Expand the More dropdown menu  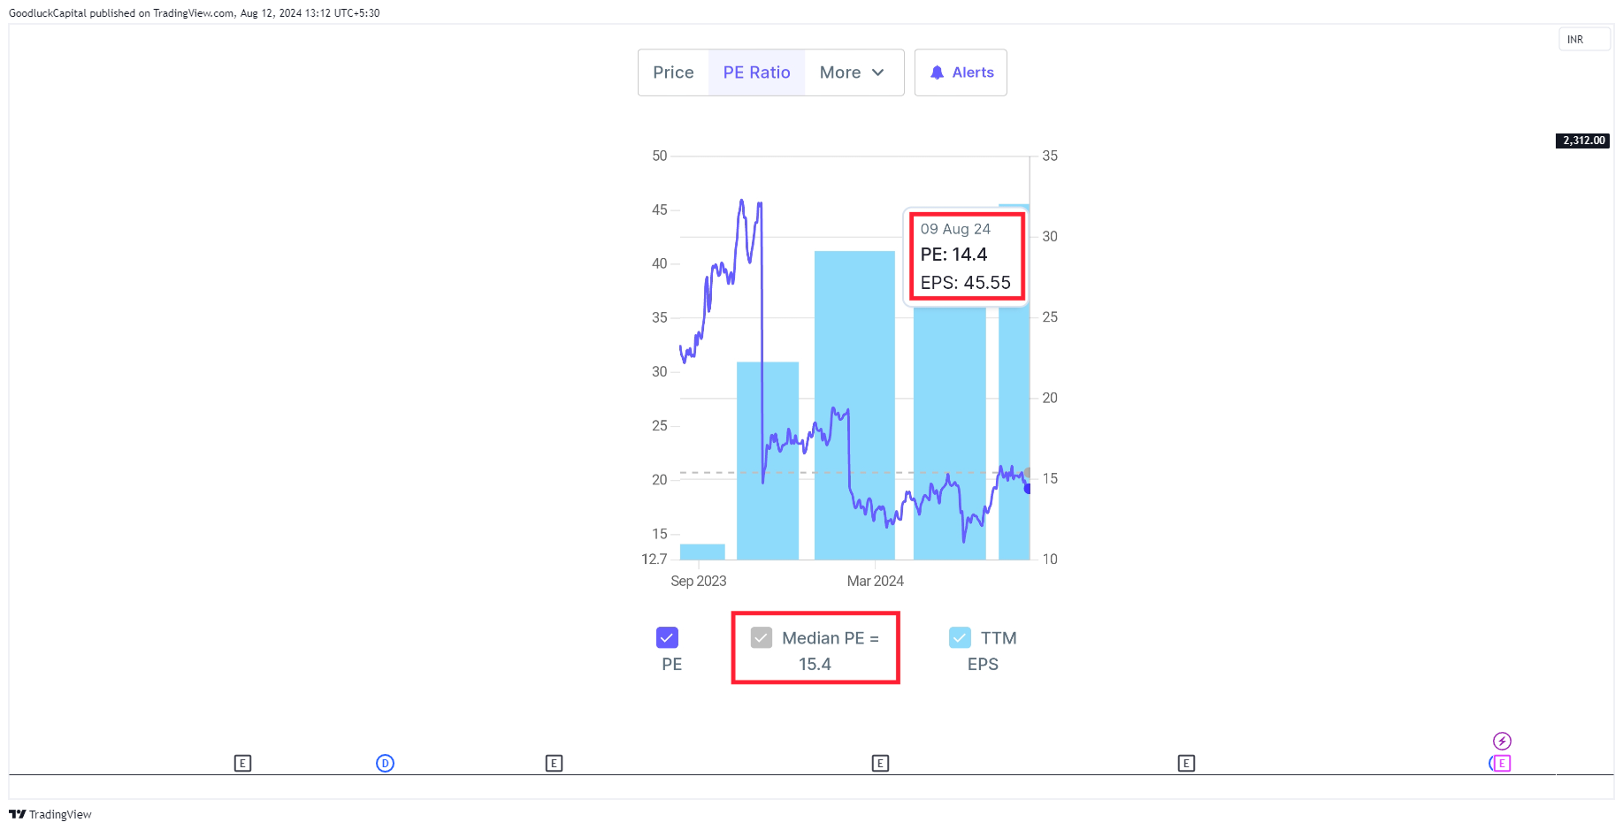click(853, 72)
